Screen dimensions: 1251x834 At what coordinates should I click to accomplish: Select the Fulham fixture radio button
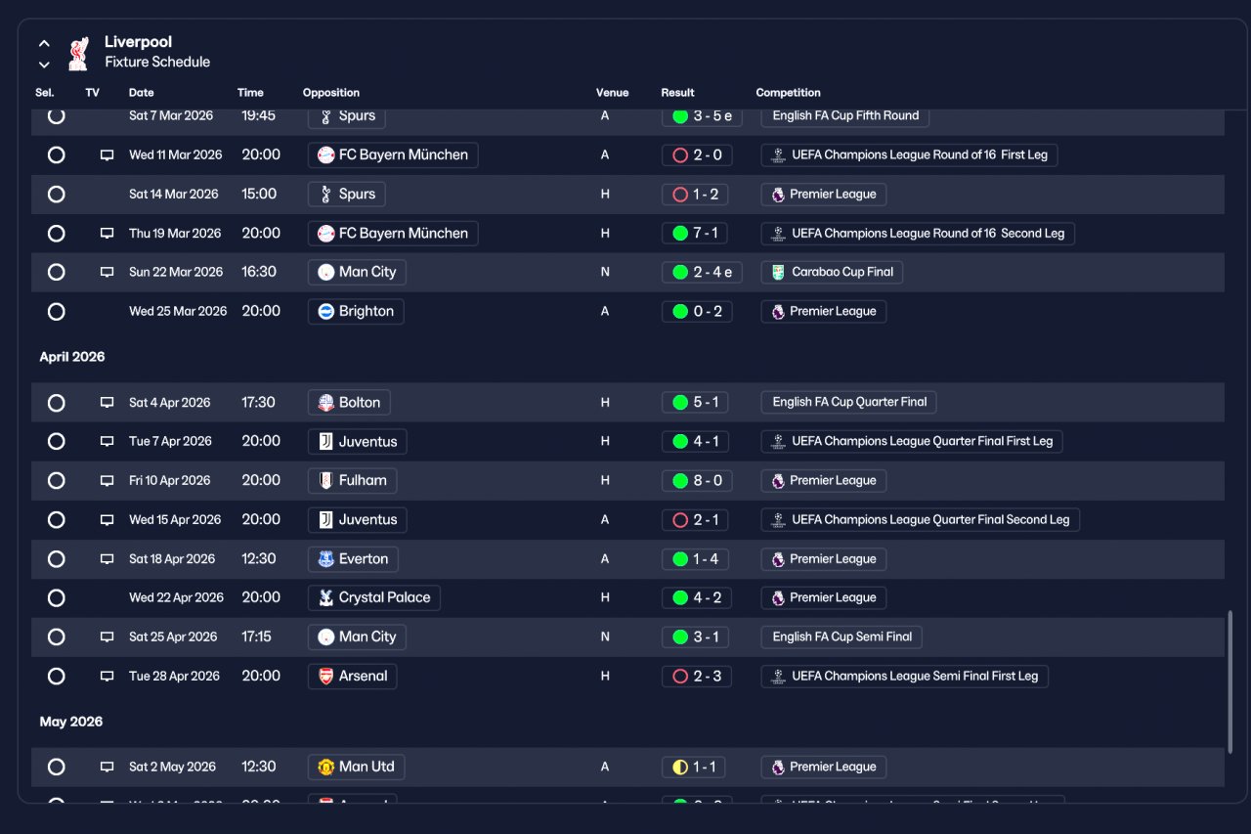(57, 481)
